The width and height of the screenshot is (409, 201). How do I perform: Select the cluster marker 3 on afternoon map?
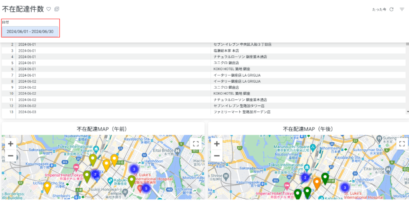tap(345, 187)
